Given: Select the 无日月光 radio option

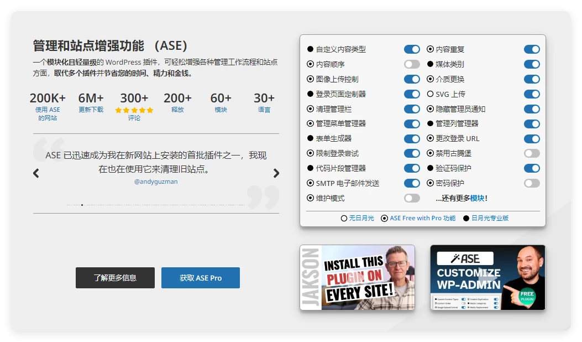Looking at the screenshot, I should (x=343, y=218).
